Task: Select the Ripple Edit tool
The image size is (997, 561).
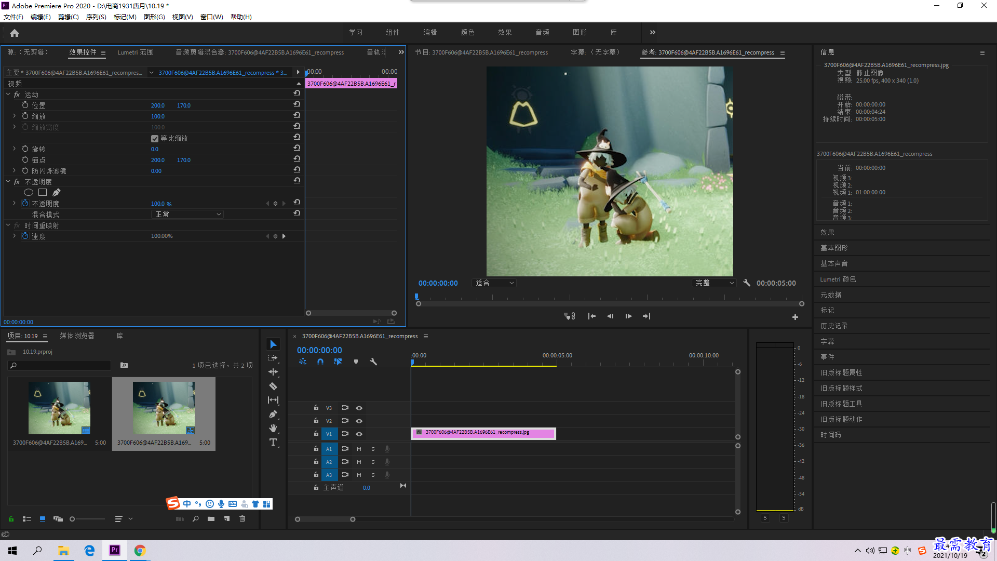Action: [x=273, y=372]
